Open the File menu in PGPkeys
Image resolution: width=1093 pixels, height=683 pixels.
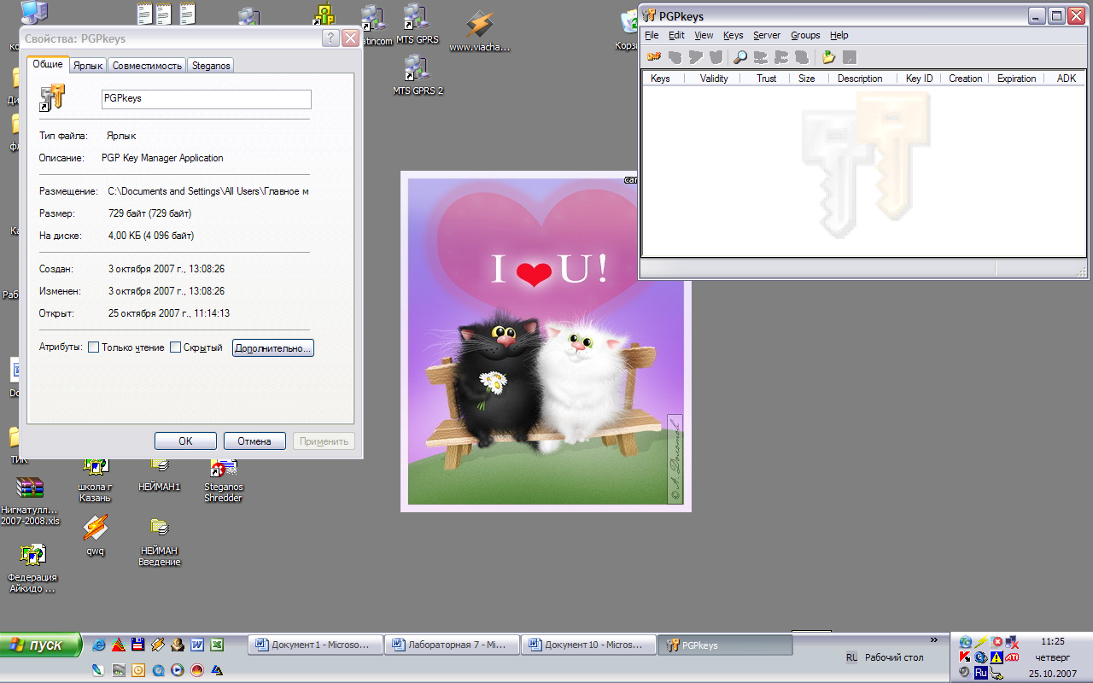pyautogui.click(x=652, y=35)
